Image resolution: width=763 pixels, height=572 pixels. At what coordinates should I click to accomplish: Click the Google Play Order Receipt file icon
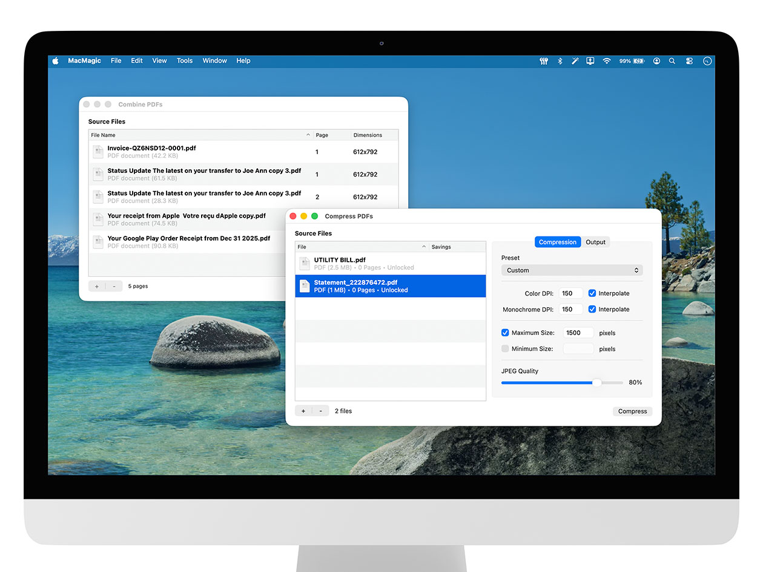[x=98, y=241]
